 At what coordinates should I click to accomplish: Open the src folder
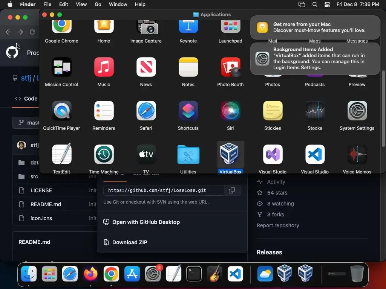pyautogui.click(x=34, y=176)
